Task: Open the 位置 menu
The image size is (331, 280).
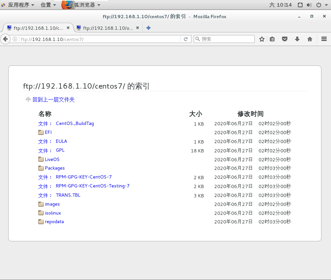Action: tap(48, 5)
